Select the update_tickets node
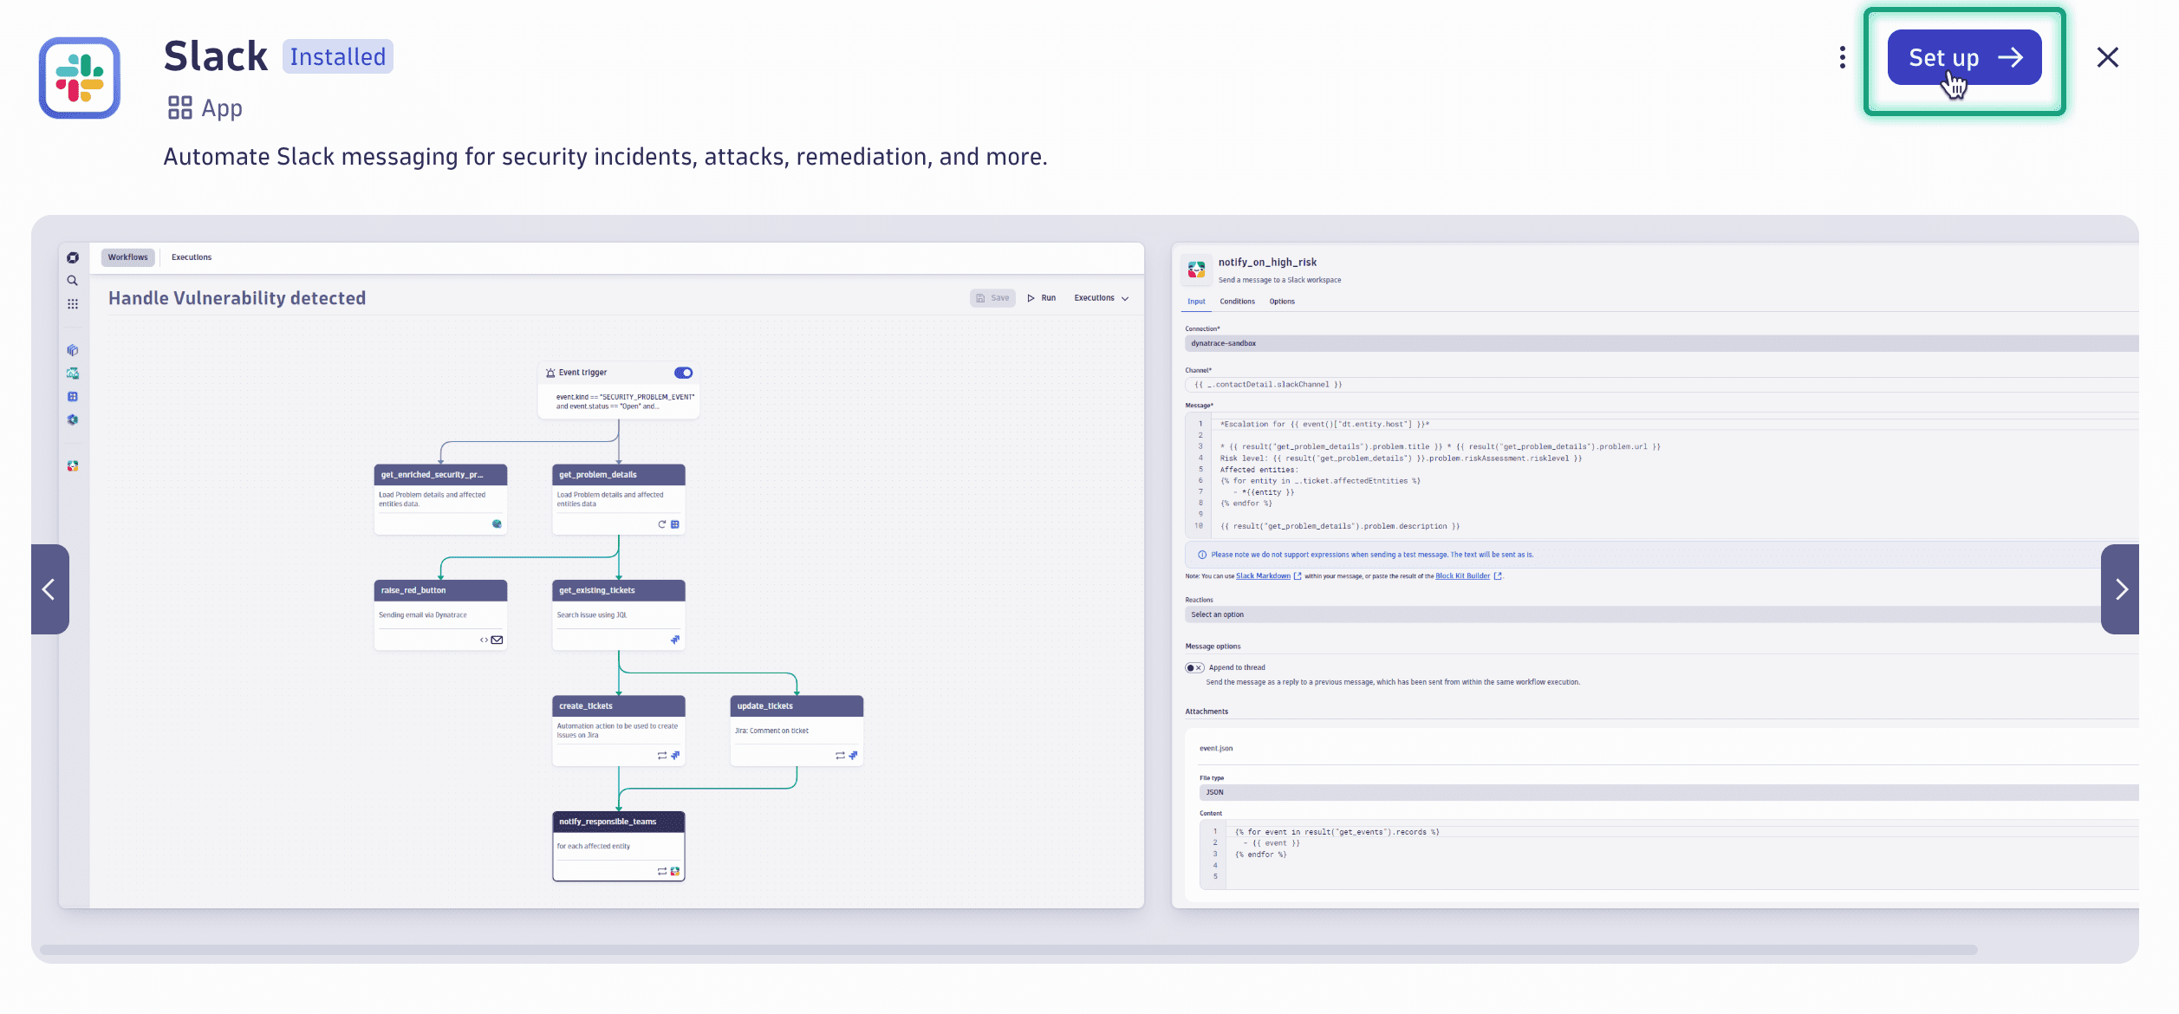 pos(797,731)
